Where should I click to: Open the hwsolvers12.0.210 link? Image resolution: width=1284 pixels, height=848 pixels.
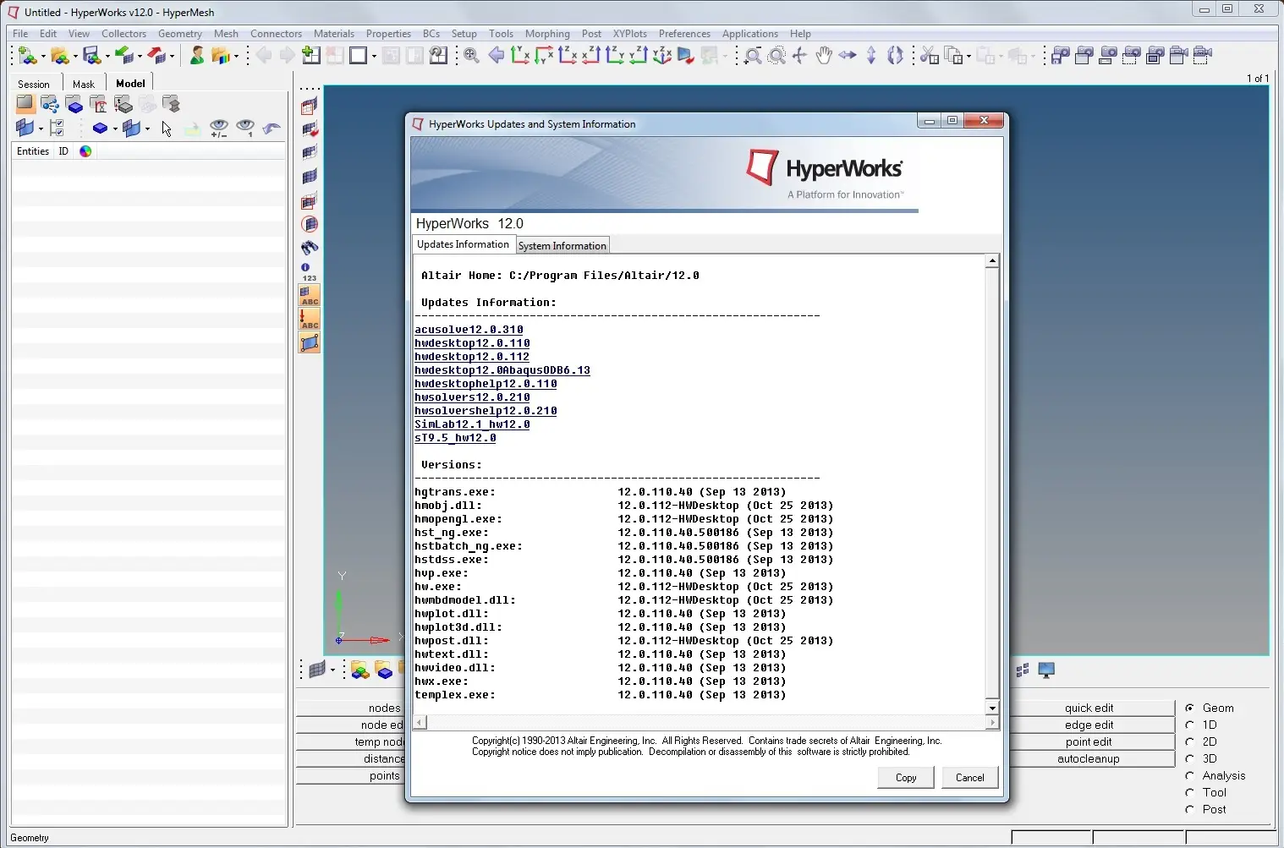pyautogui.click(x=472, y=397)
